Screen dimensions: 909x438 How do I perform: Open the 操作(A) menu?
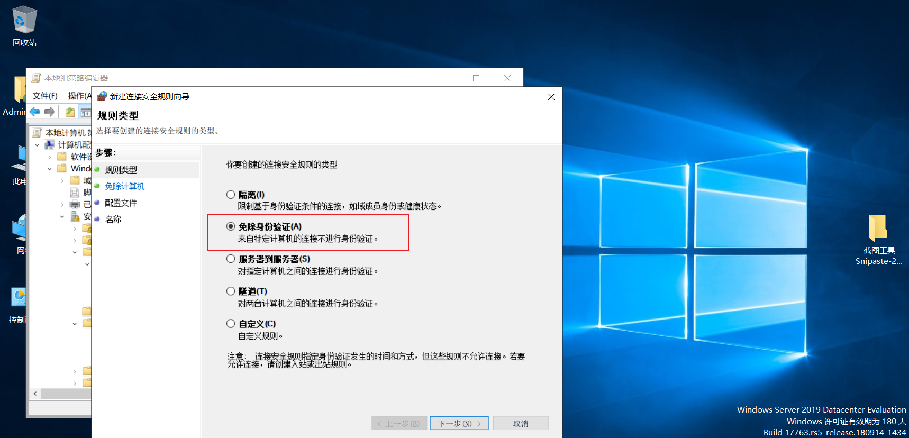click(79, 96)
